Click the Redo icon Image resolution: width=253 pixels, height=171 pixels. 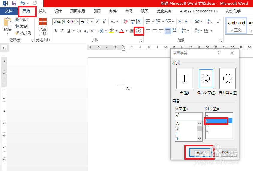click(x=34, y=3)
